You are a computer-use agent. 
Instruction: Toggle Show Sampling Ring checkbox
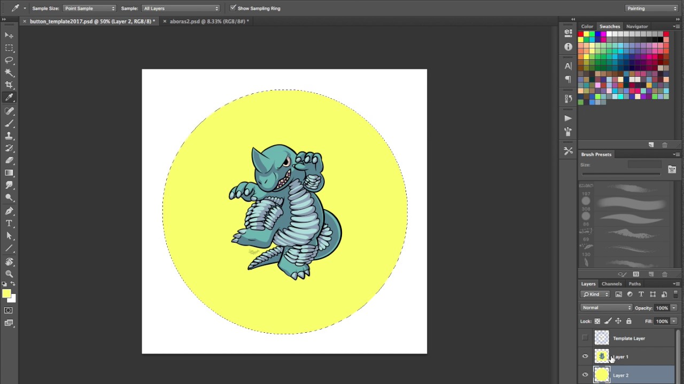point(233,8)
